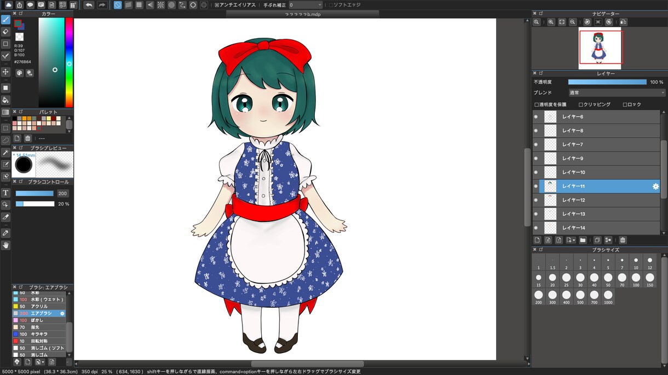Click the Redo arrow in top toolbar
This screenshot has height=375, width=668.
(x=102, y=5)
